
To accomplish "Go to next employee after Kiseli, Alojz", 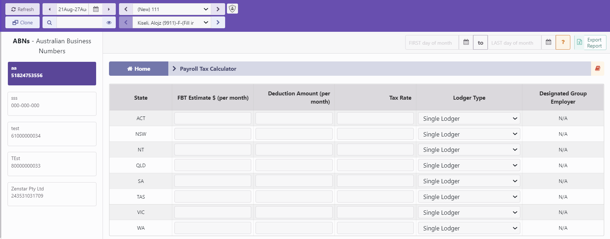I will [x=218, y=23].
